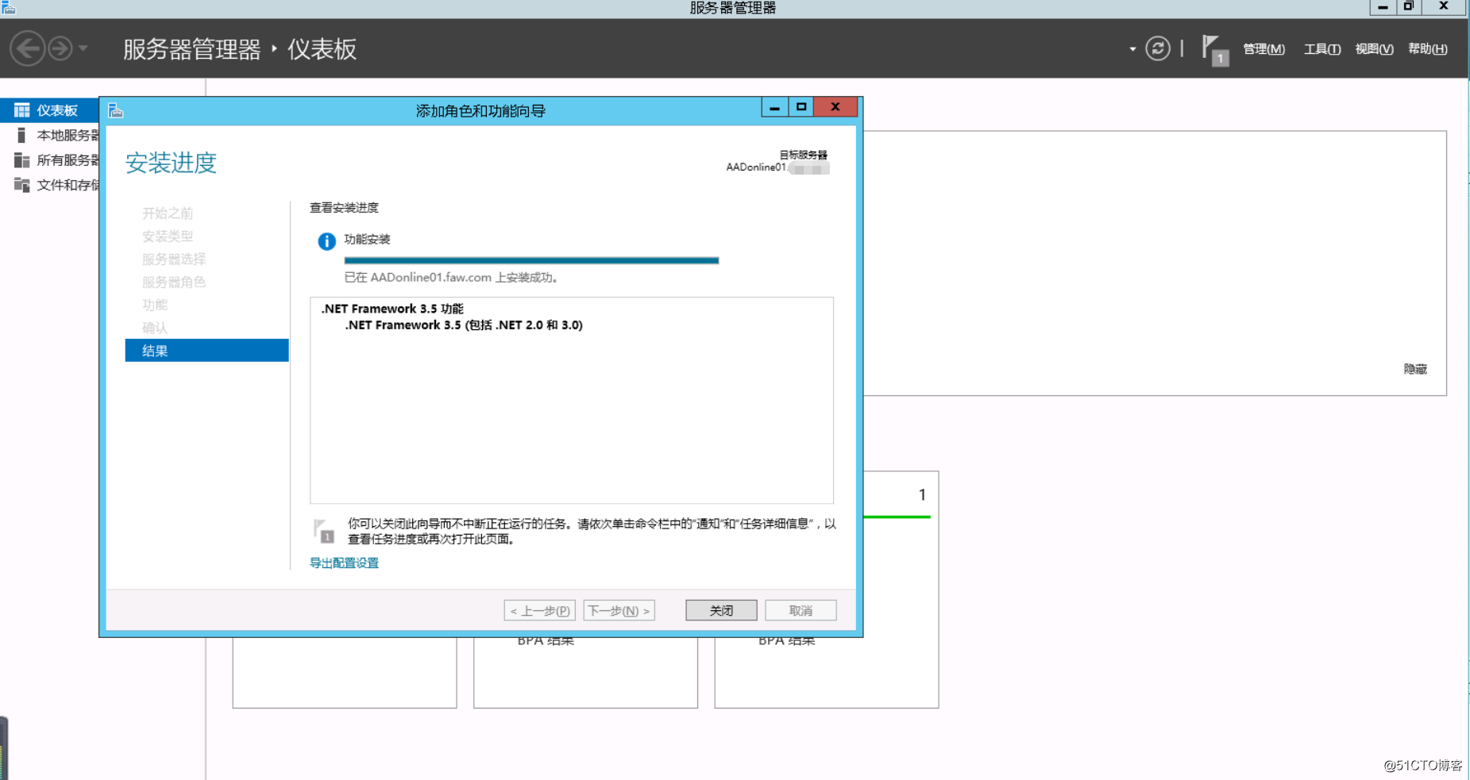
Task: Click the forward navigation arrow in Server Manager
Action: [x=60, y=48]
